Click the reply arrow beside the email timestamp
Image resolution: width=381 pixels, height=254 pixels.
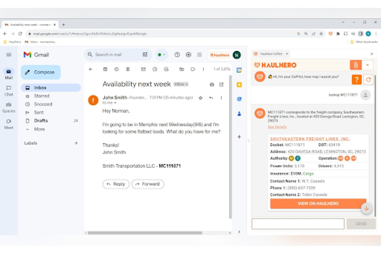coord(211,98)
